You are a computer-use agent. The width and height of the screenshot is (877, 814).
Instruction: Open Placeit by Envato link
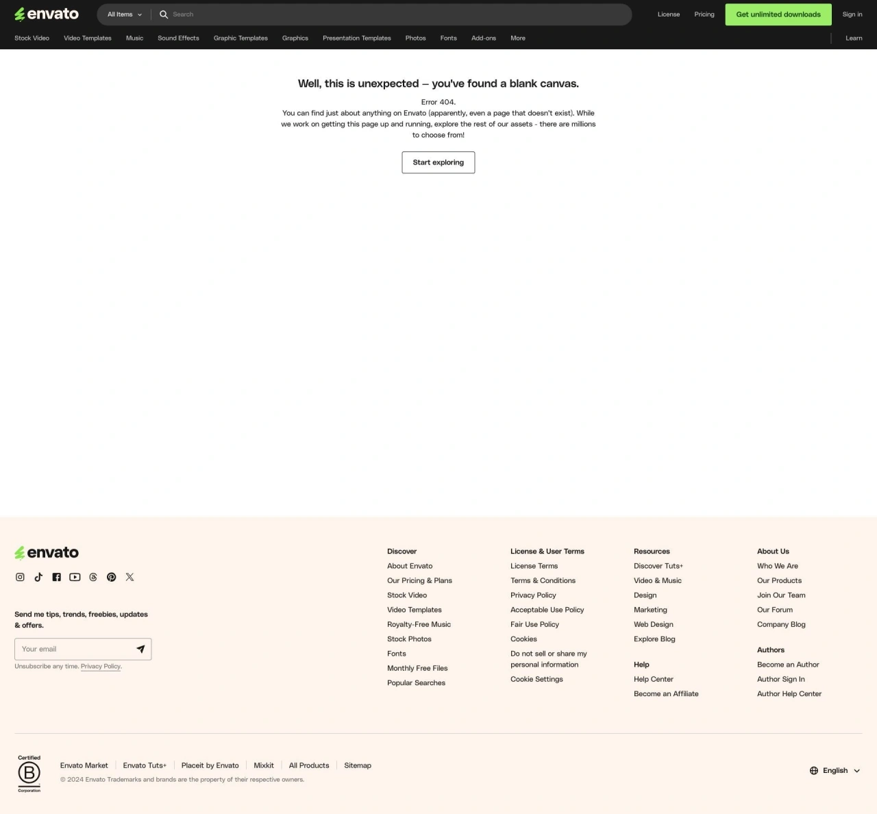[210, 765]
